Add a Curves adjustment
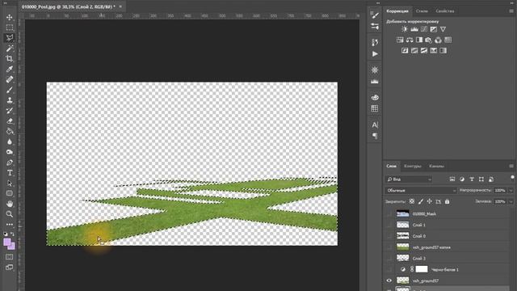517x291 pixels. (x=423, y=29)
